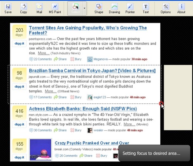193x166 pixels.
Task: Open Meganova user profile link
Action: [x=100, y=59]
